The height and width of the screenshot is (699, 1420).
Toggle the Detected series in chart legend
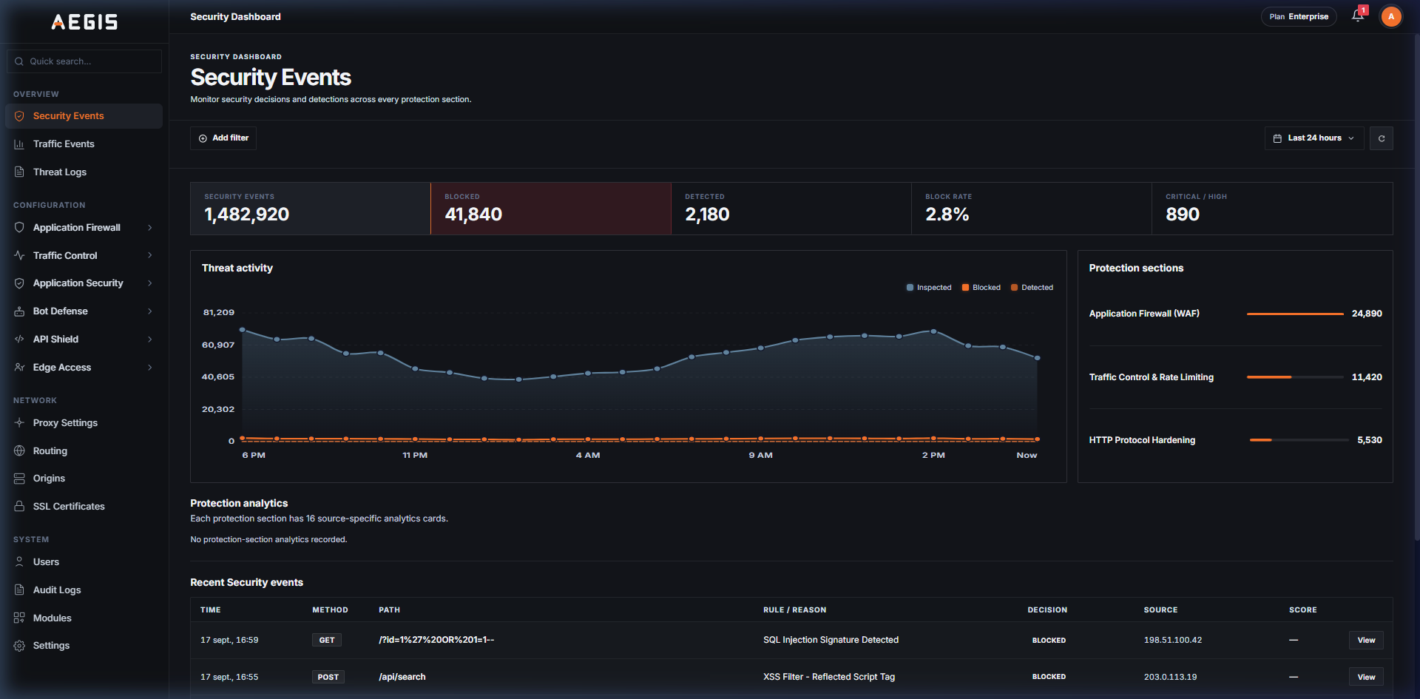[x=1032, y=288]
